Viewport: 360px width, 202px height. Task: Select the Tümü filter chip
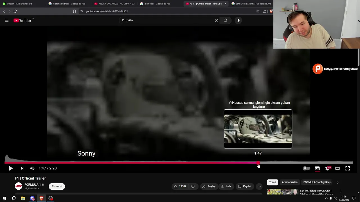pos(273,182)
